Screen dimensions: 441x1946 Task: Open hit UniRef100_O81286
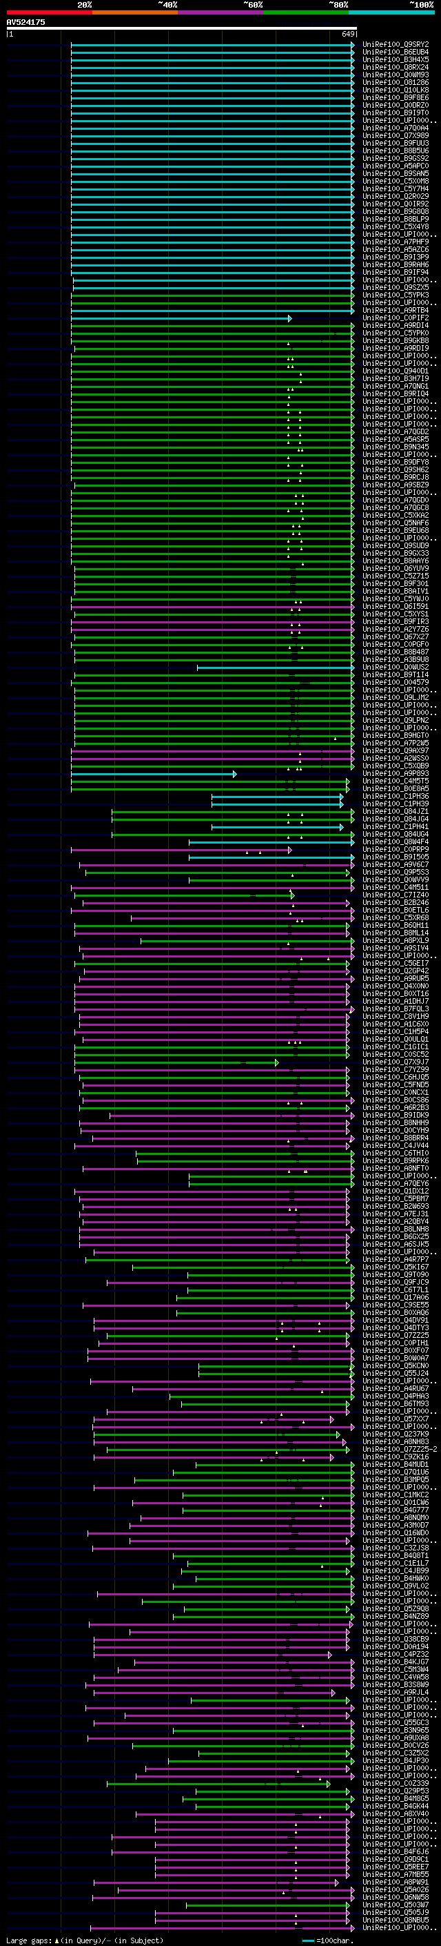(x=395, y=82)
